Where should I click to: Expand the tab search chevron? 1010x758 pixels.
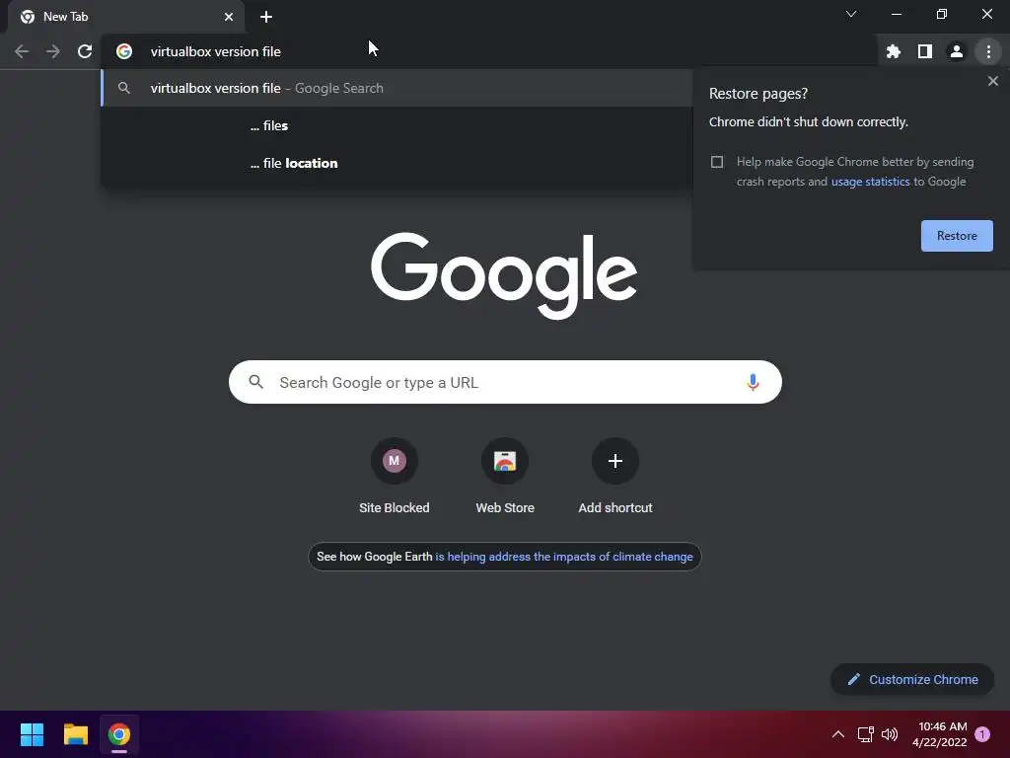click(851, 14)
